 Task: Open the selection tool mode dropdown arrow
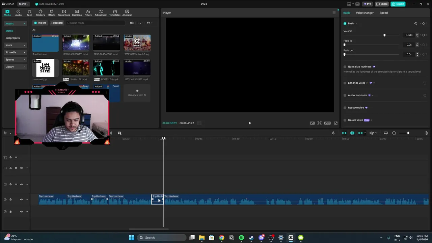[10, 133]
